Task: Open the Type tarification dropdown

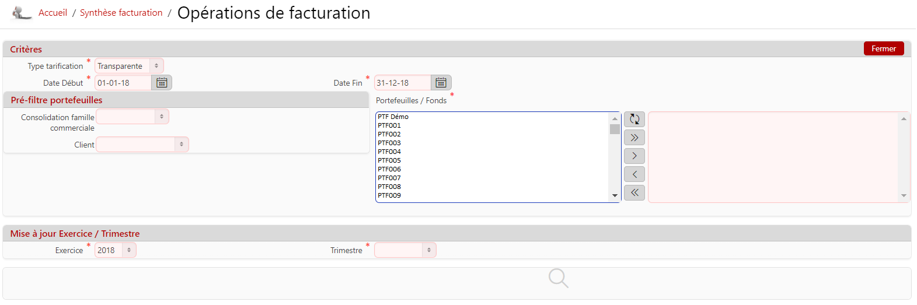Action: [129, 66]
